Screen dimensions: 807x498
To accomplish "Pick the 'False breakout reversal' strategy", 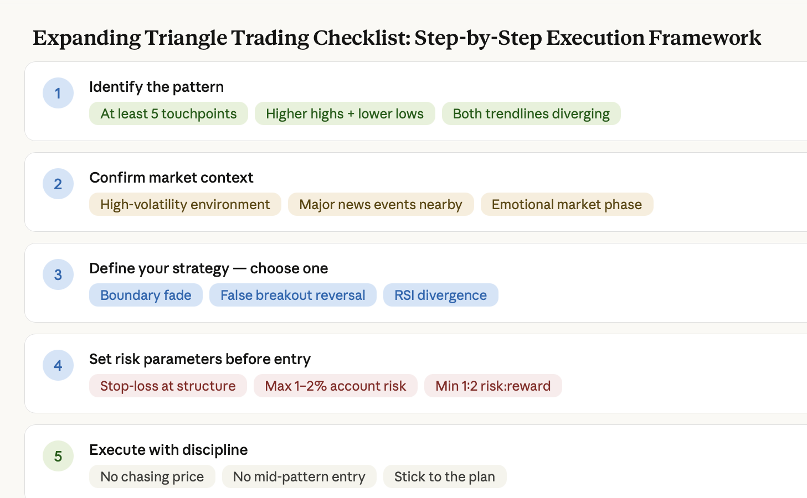I will [292, 295].
